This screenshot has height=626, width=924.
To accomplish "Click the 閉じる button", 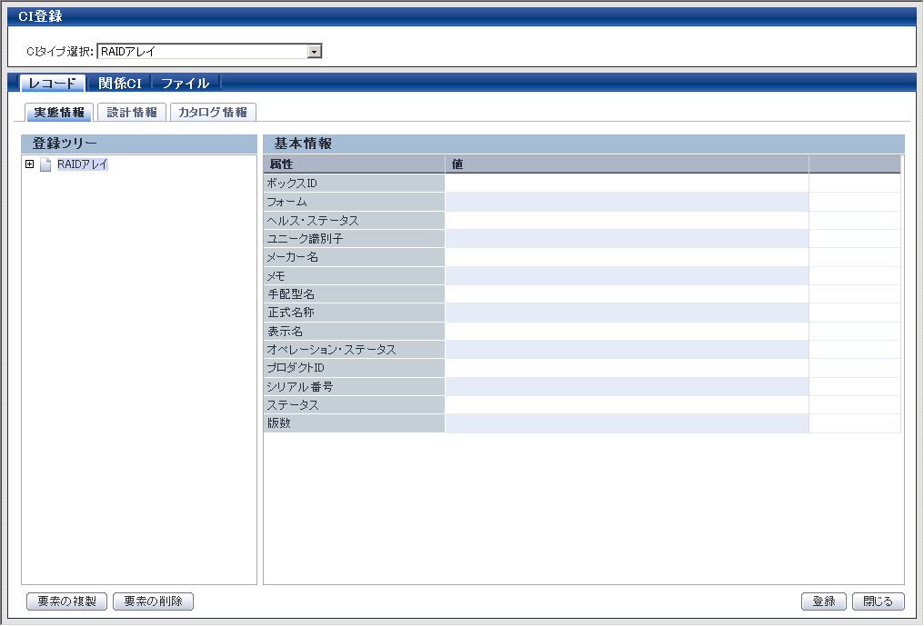I will pyautogui.click(x=878, y=601).
